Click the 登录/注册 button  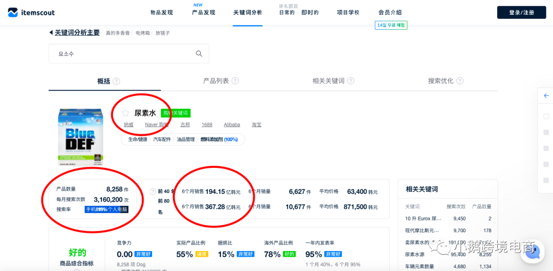(521, 13)
